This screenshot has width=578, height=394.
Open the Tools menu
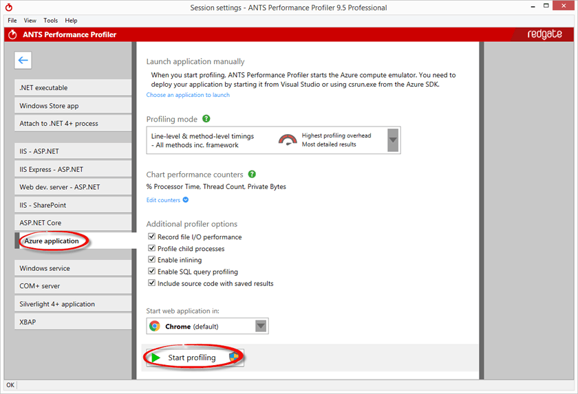[x=50, y=21]
